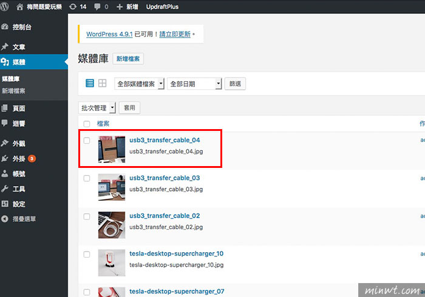Toggle the select-all checkbox beside 檔案
425x297 pixels.
[87, 124]
